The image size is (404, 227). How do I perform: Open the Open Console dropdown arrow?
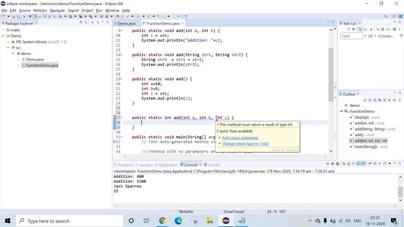(389, 164)
